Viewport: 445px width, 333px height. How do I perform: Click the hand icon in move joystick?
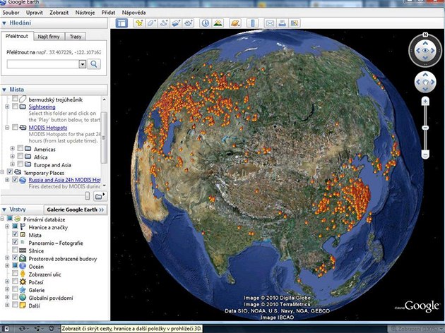coord(425,82)
